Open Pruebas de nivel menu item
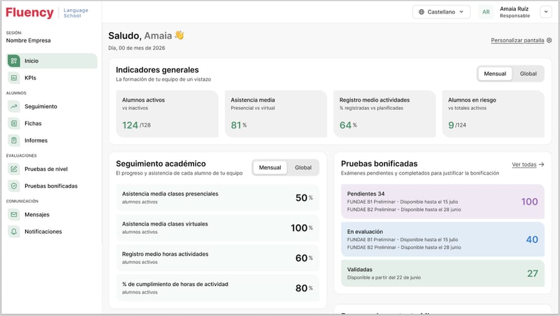 pyautogui.click(x=52, y=169)
